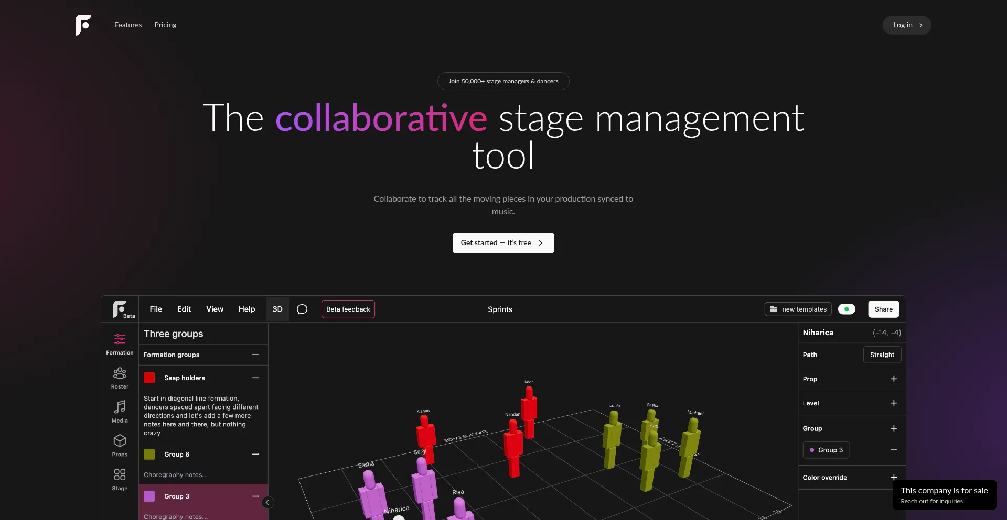
Task: Open the comments speech bubble icon
Action: click(302, 309)
